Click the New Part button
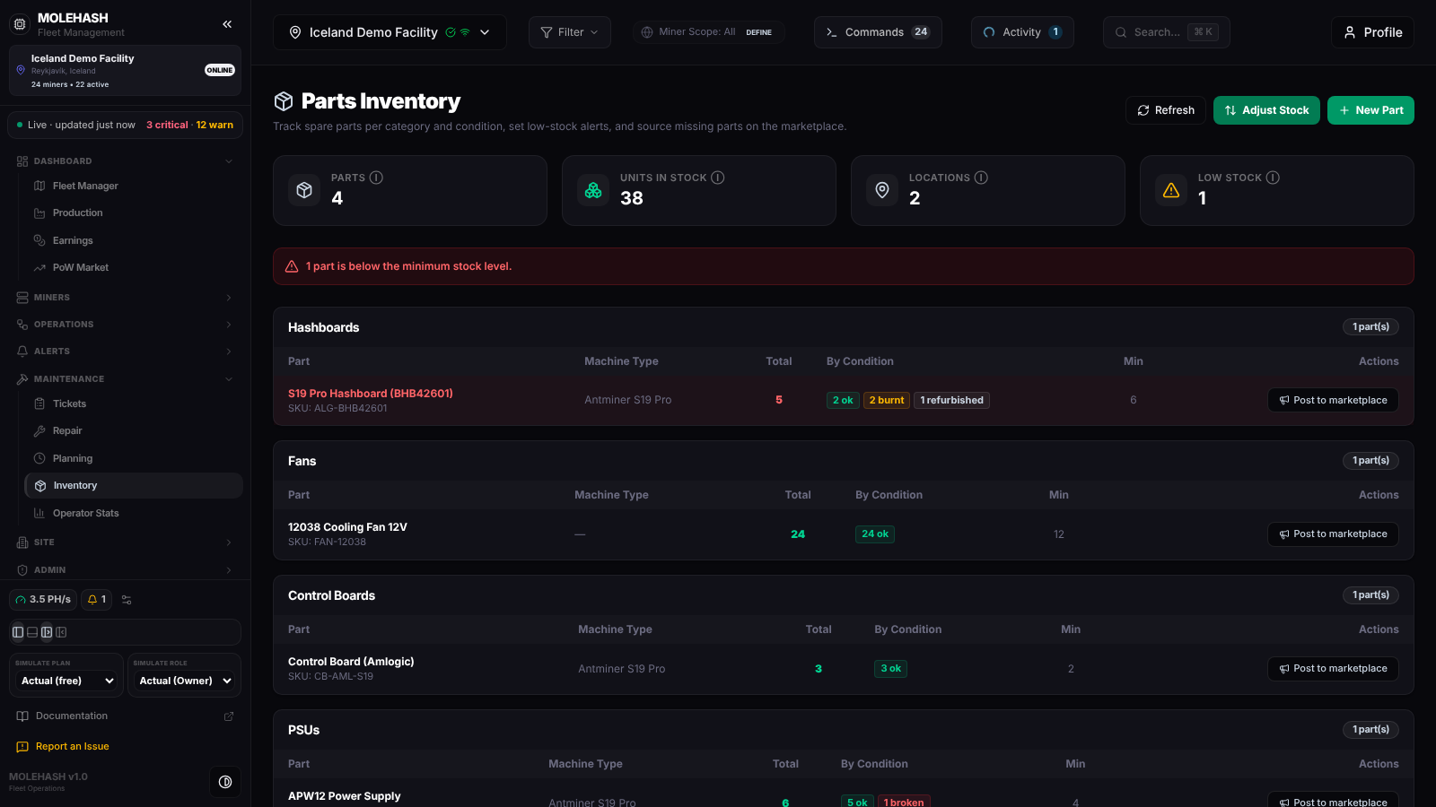 (x=1370, y=110)
